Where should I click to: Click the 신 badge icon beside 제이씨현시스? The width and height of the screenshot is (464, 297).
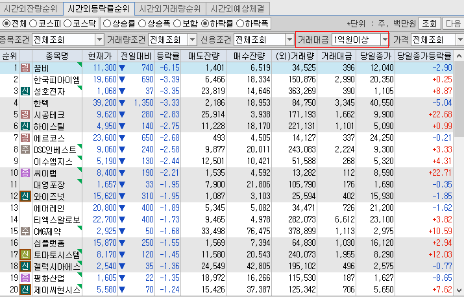[25, 289]
